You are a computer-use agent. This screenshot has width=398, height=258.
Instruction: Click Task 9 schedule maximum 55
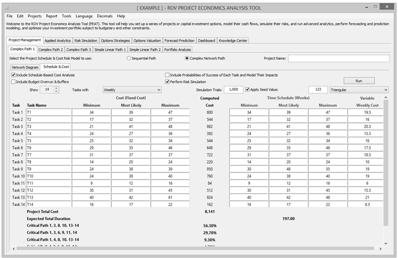[328, 169]
